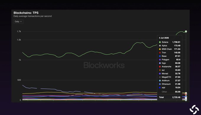Click the '1.7k' y-axis label

[x=19, y=32]
